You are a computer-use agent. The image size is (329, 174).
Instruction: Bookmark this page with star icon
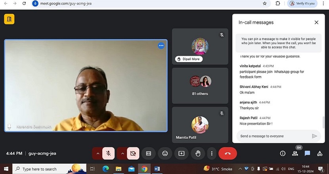click(x=265, y=3)
